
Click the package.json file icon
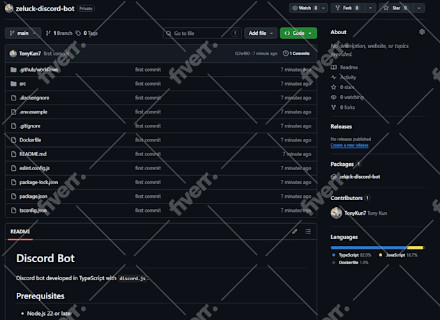(x=13, y=196)
